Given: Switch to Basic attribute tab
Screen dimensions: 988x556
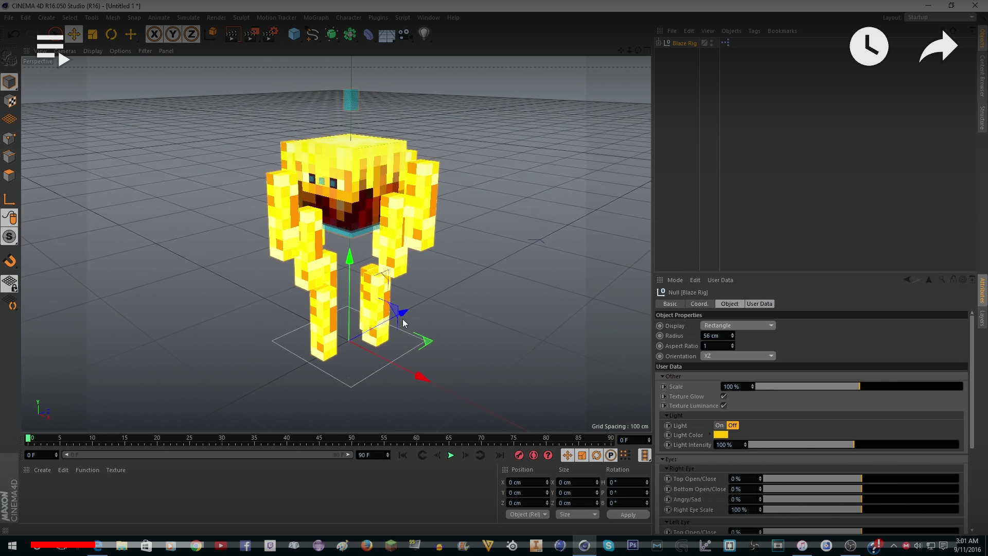Looking at the screenshot, I should coord(670,304).
